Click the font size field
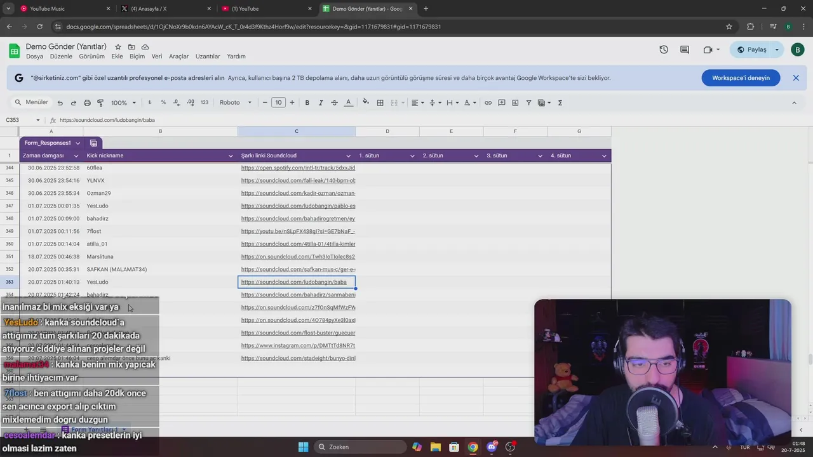Image resolution: width=813 pixels, height=457 pixels. 278,103
